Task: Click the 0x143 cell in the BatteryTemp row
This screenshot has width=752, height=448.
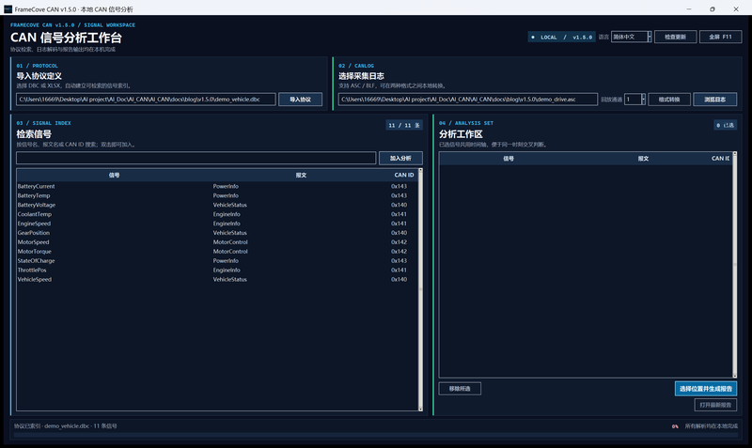Action: tap(399, 195)
